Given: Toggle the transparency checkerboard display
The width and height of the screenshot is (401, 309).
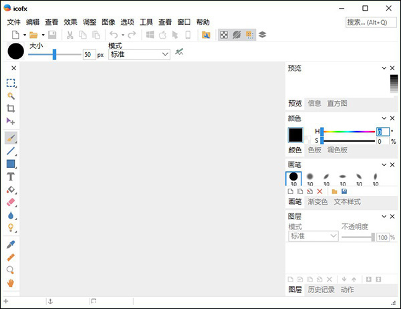Looking at the screenshot, I should [x=224, y=35].
